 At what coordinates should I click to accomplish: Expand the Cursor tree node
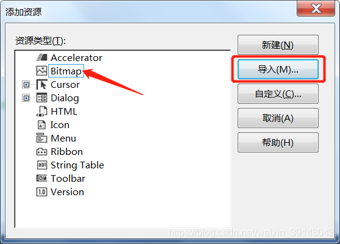pos(26,84)
